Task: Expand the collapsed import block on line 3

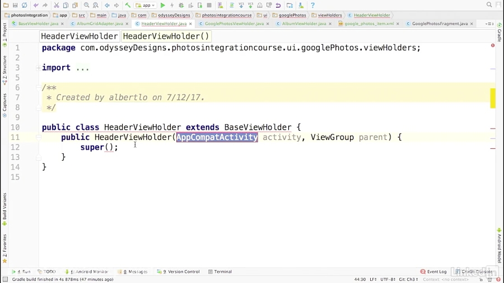Action: click(38, 68)
